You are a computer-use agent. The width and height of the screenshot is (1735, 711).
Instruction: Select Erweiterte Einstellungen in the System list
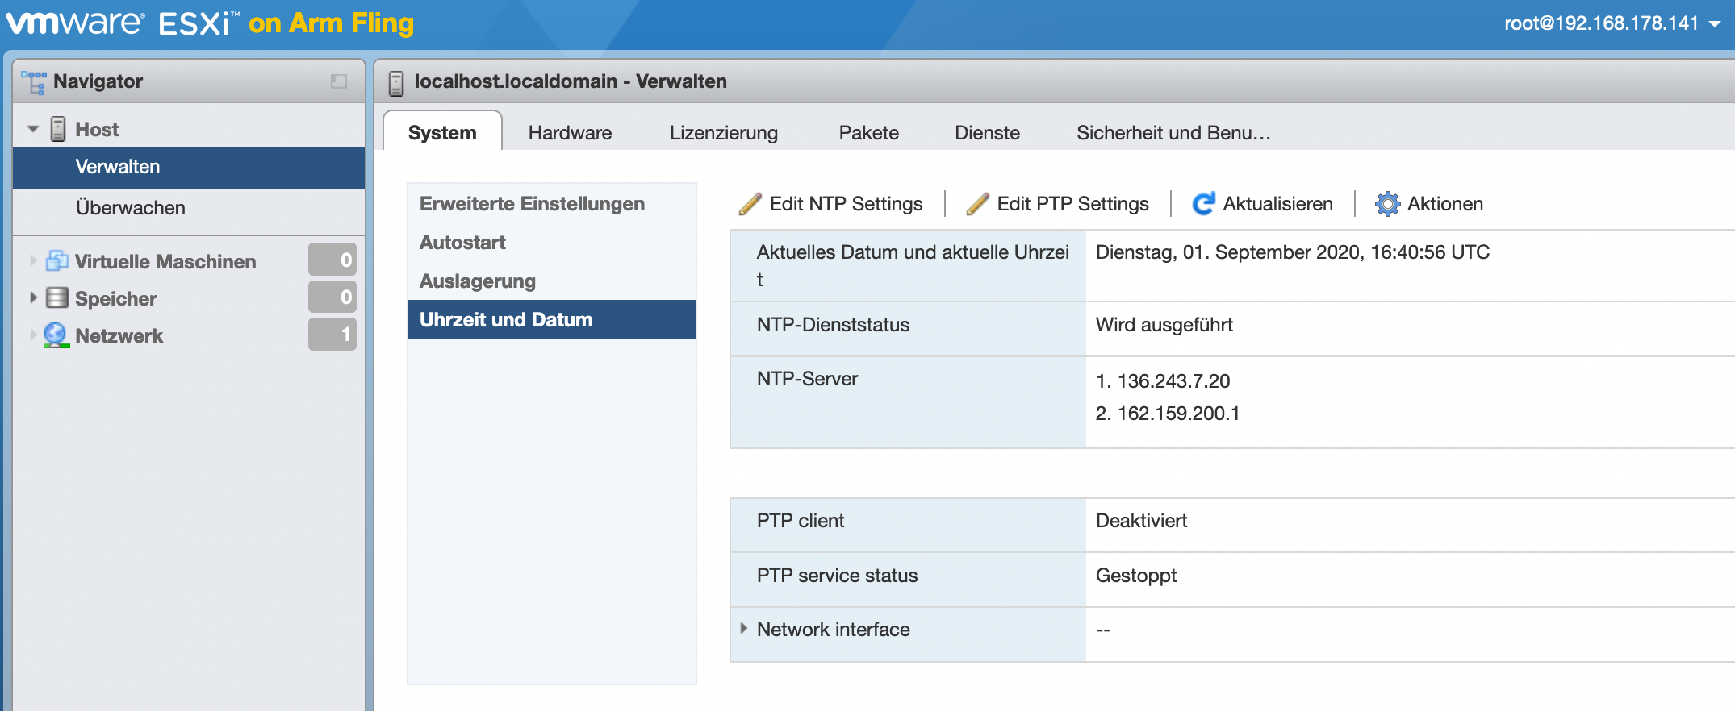coord(532,204)
